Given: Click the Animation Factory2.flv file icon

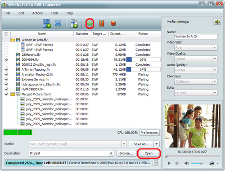Looking at the screenshot, I should (x=18, y=74).
